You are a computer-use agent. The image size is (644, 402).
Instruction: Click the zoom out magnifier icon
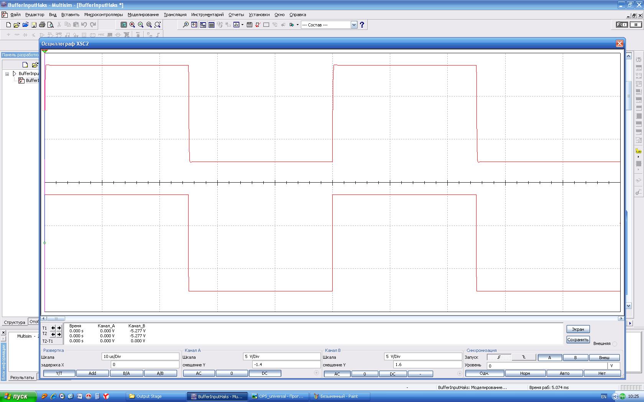click(x=141, y=25)
